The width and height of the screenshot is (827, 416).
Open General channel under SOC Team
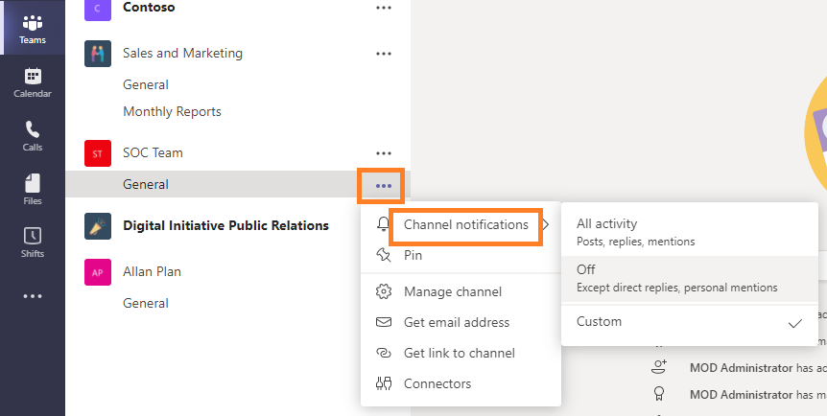pyautogui.click(x=146, y=185)
